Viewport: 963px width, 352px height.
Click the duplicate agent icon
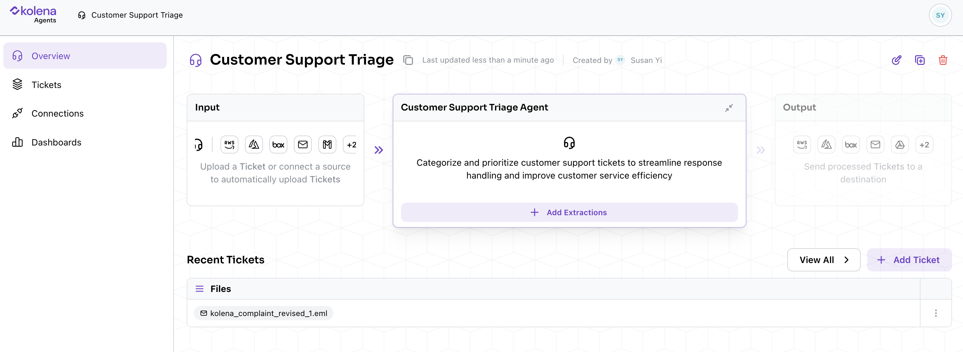pyautogui.click(x=920, y=60)
